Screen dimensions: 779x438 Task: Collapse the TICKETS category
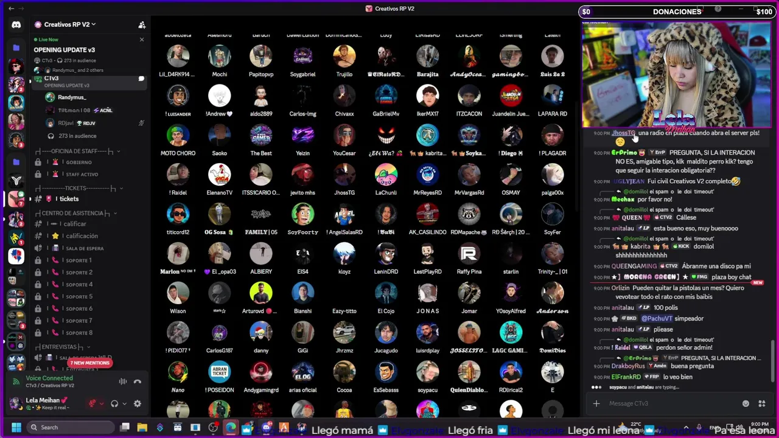click(78, 188)
